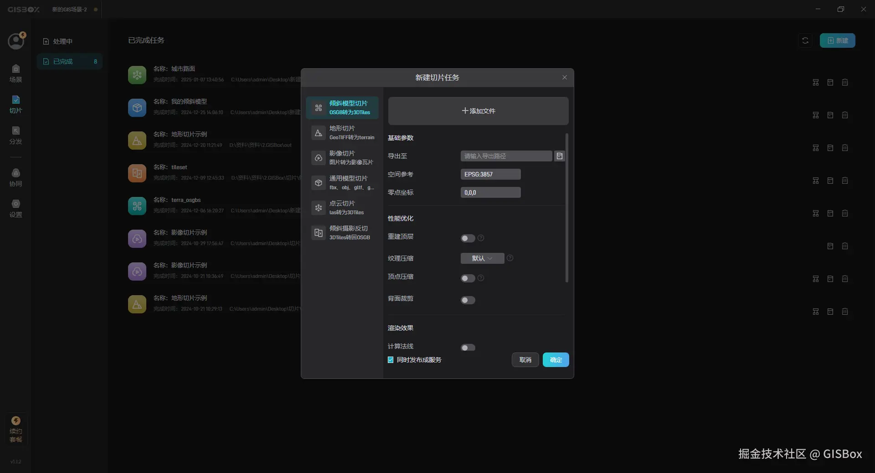The image size is (875, 473).
Task: Open the folder of the tileset task
Action: point(830,181)
